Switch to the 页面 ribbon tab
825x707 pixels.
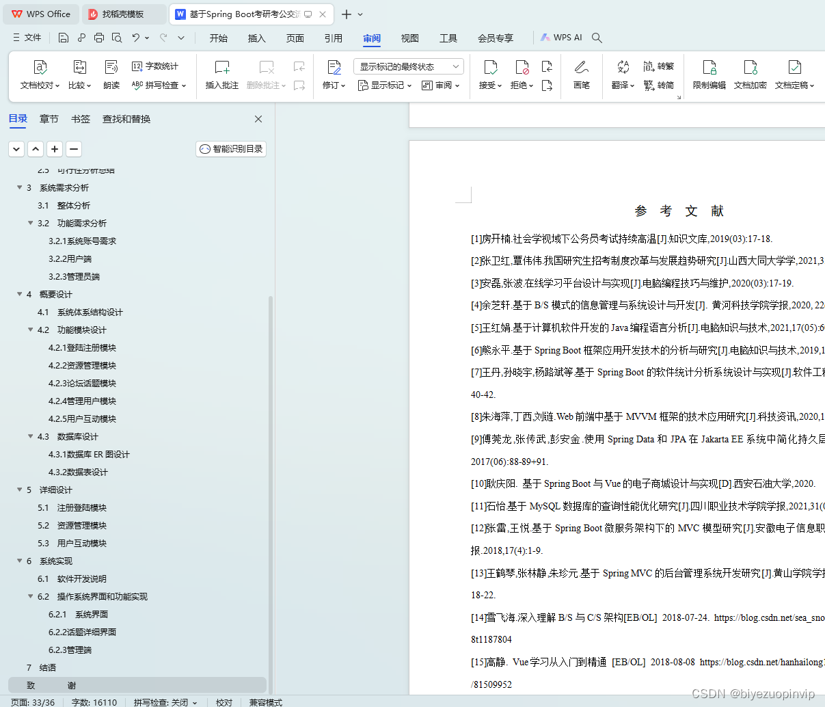[295, 38]
